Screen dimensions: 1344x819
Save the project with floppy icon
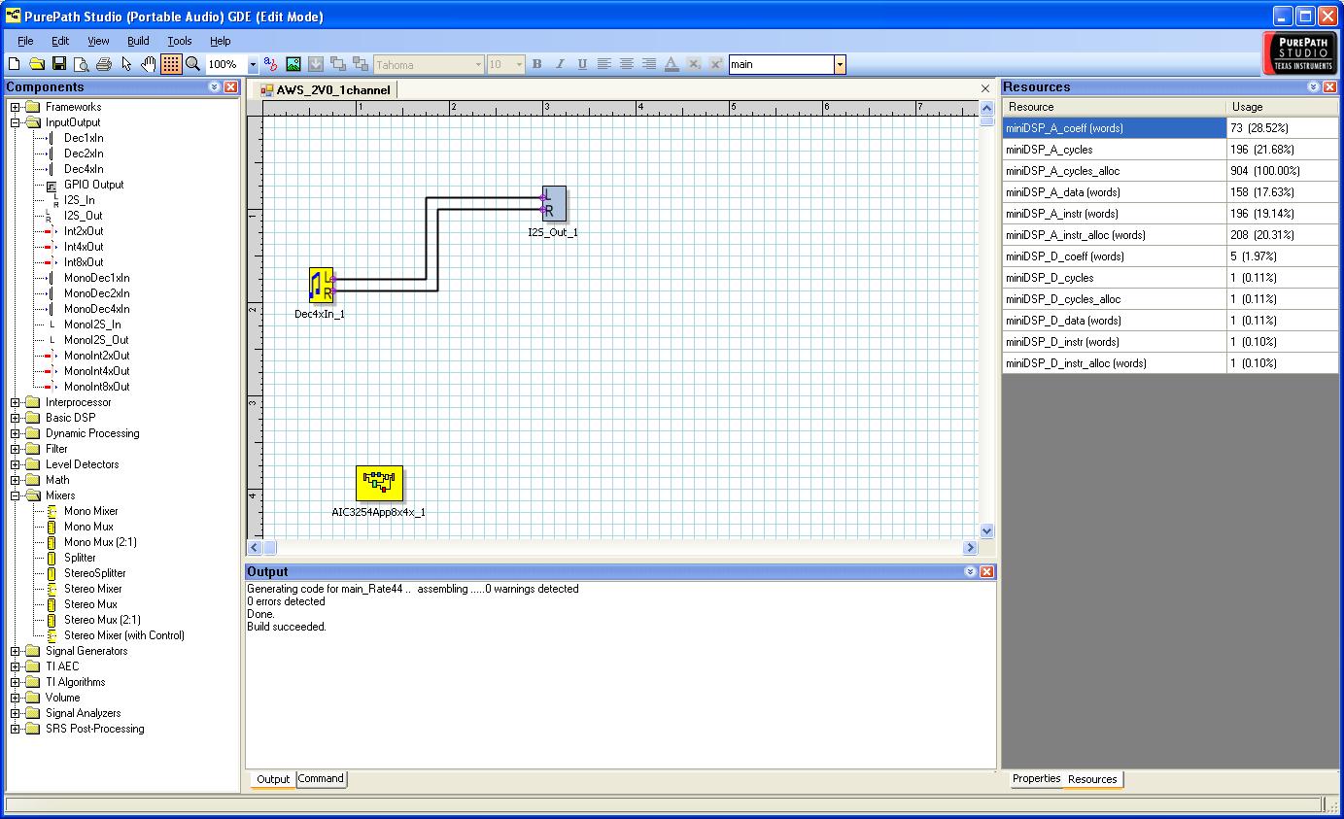[x=59, y=64]
